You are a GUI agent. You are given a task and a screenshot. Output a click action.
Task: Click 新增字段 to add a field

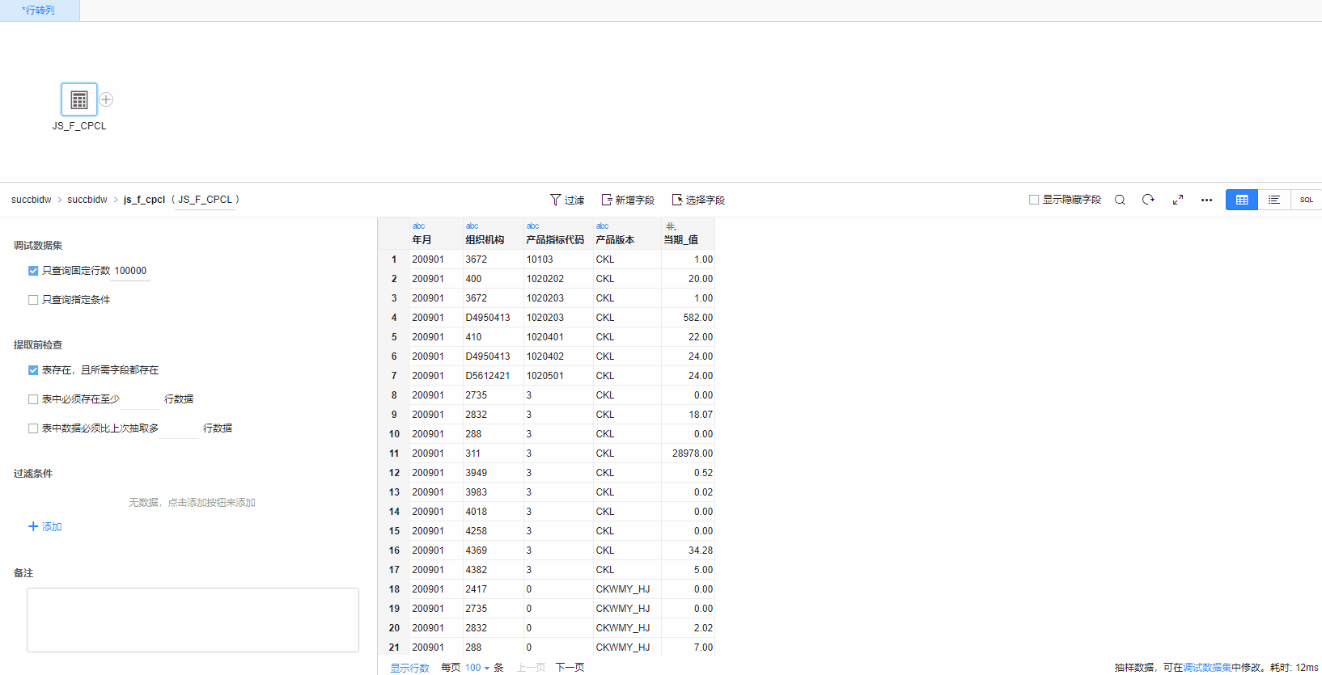[x=628, y=200]
